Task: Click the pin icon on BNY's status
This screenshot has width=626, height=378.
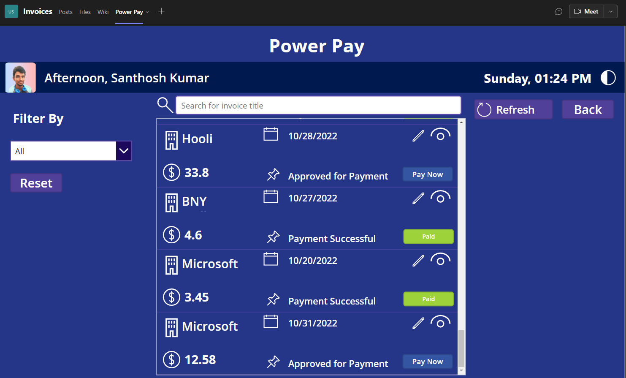Action: coord(273,237)
